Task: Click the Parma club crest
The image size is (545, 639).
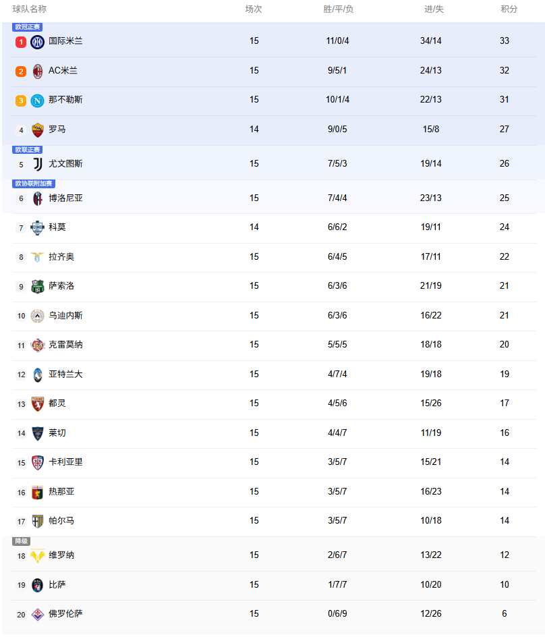Action: click(38, 521)
